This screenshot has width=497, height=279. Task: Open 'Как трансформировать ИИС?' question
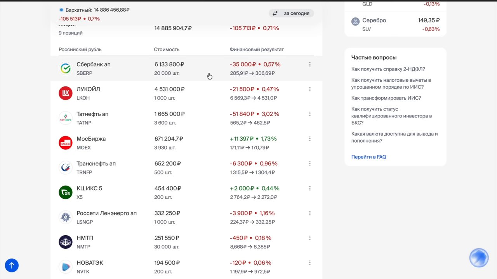click(x=386, y=98)
